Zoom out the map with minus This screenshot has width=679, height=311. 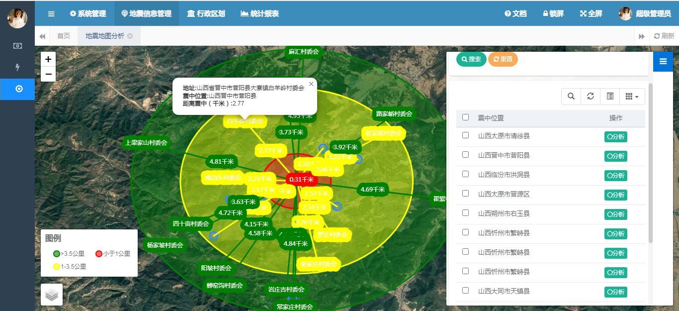[x=48, y=74]
